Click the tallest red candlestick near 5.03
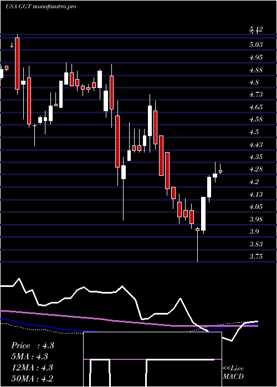The image size is (277, 387). (x=17, y=64)
